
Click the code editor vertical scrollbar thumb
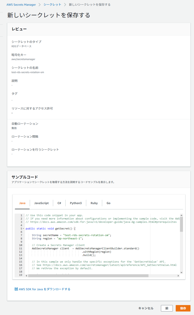tap(181, 224)
